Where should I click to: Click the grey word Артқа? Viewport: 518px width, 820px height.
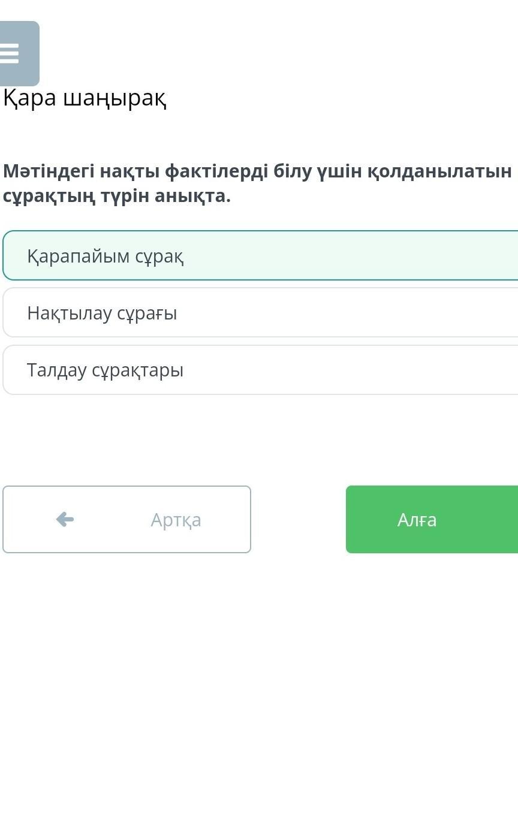tap(176, 520)
